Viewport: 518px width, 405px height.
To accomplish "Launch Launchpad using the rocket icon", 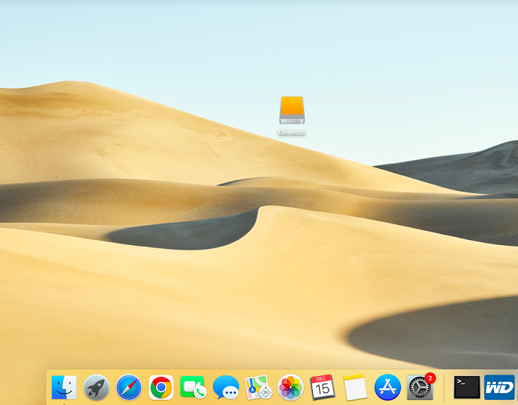I will [x=96, y=387].
